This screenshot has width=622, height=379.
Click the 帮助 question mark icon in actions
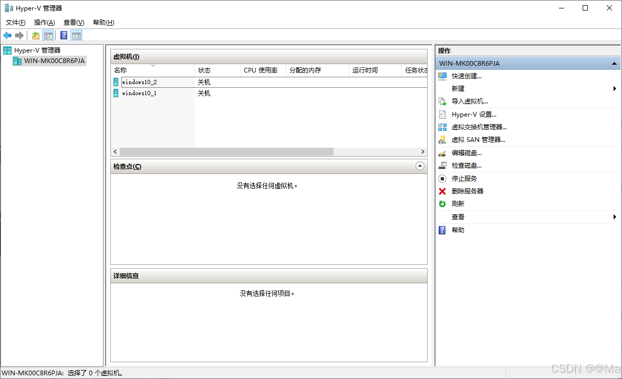coord(442,230)
